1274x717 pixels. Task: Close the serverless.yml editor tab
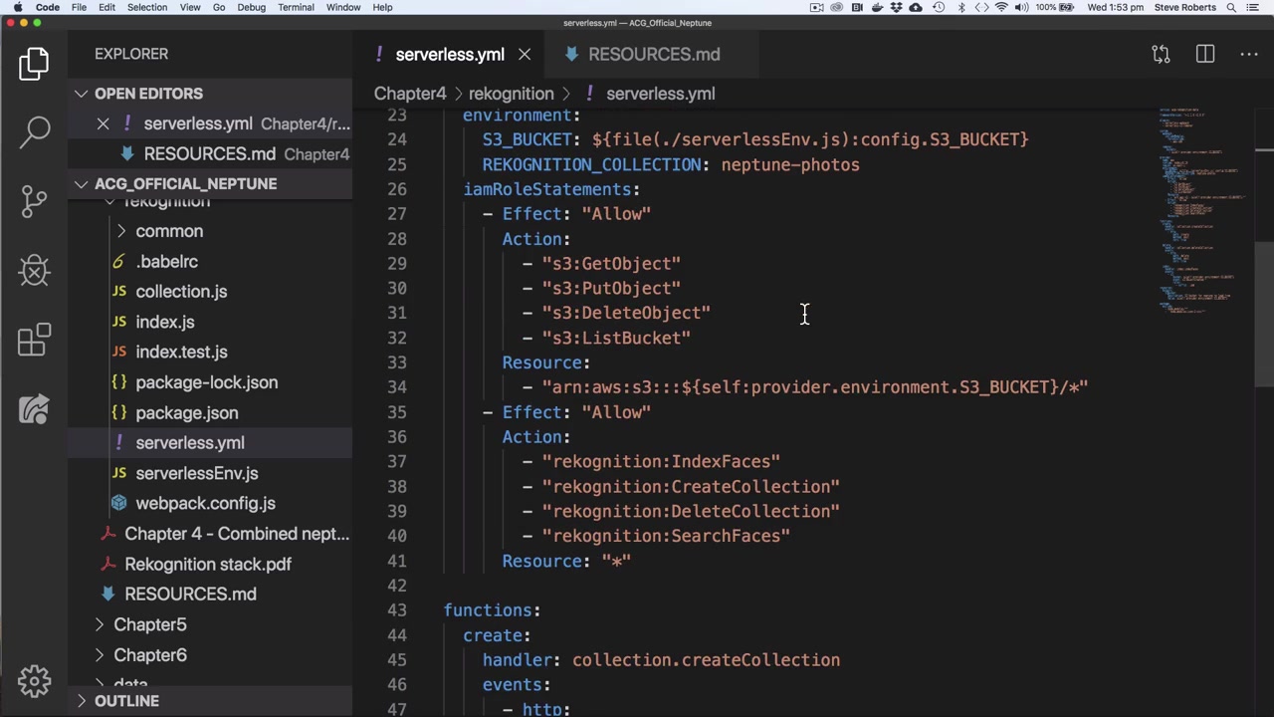[525, 55]
